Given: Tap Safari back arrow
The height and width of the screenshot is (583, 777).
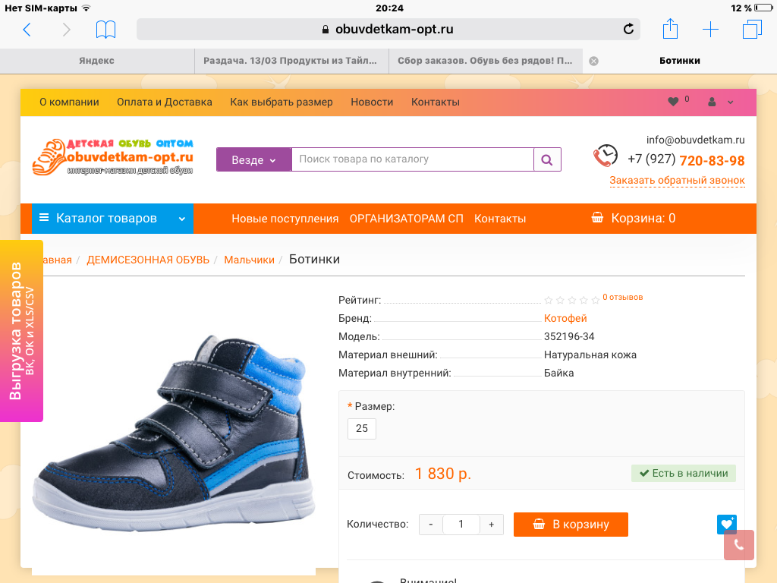Looking at the screenshot, I should coord(27,30).
